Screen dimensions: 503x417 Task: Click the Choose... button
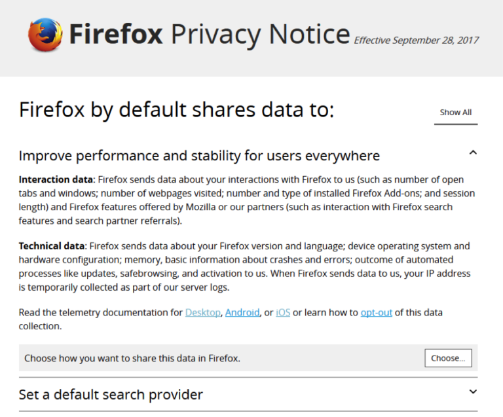448,358
